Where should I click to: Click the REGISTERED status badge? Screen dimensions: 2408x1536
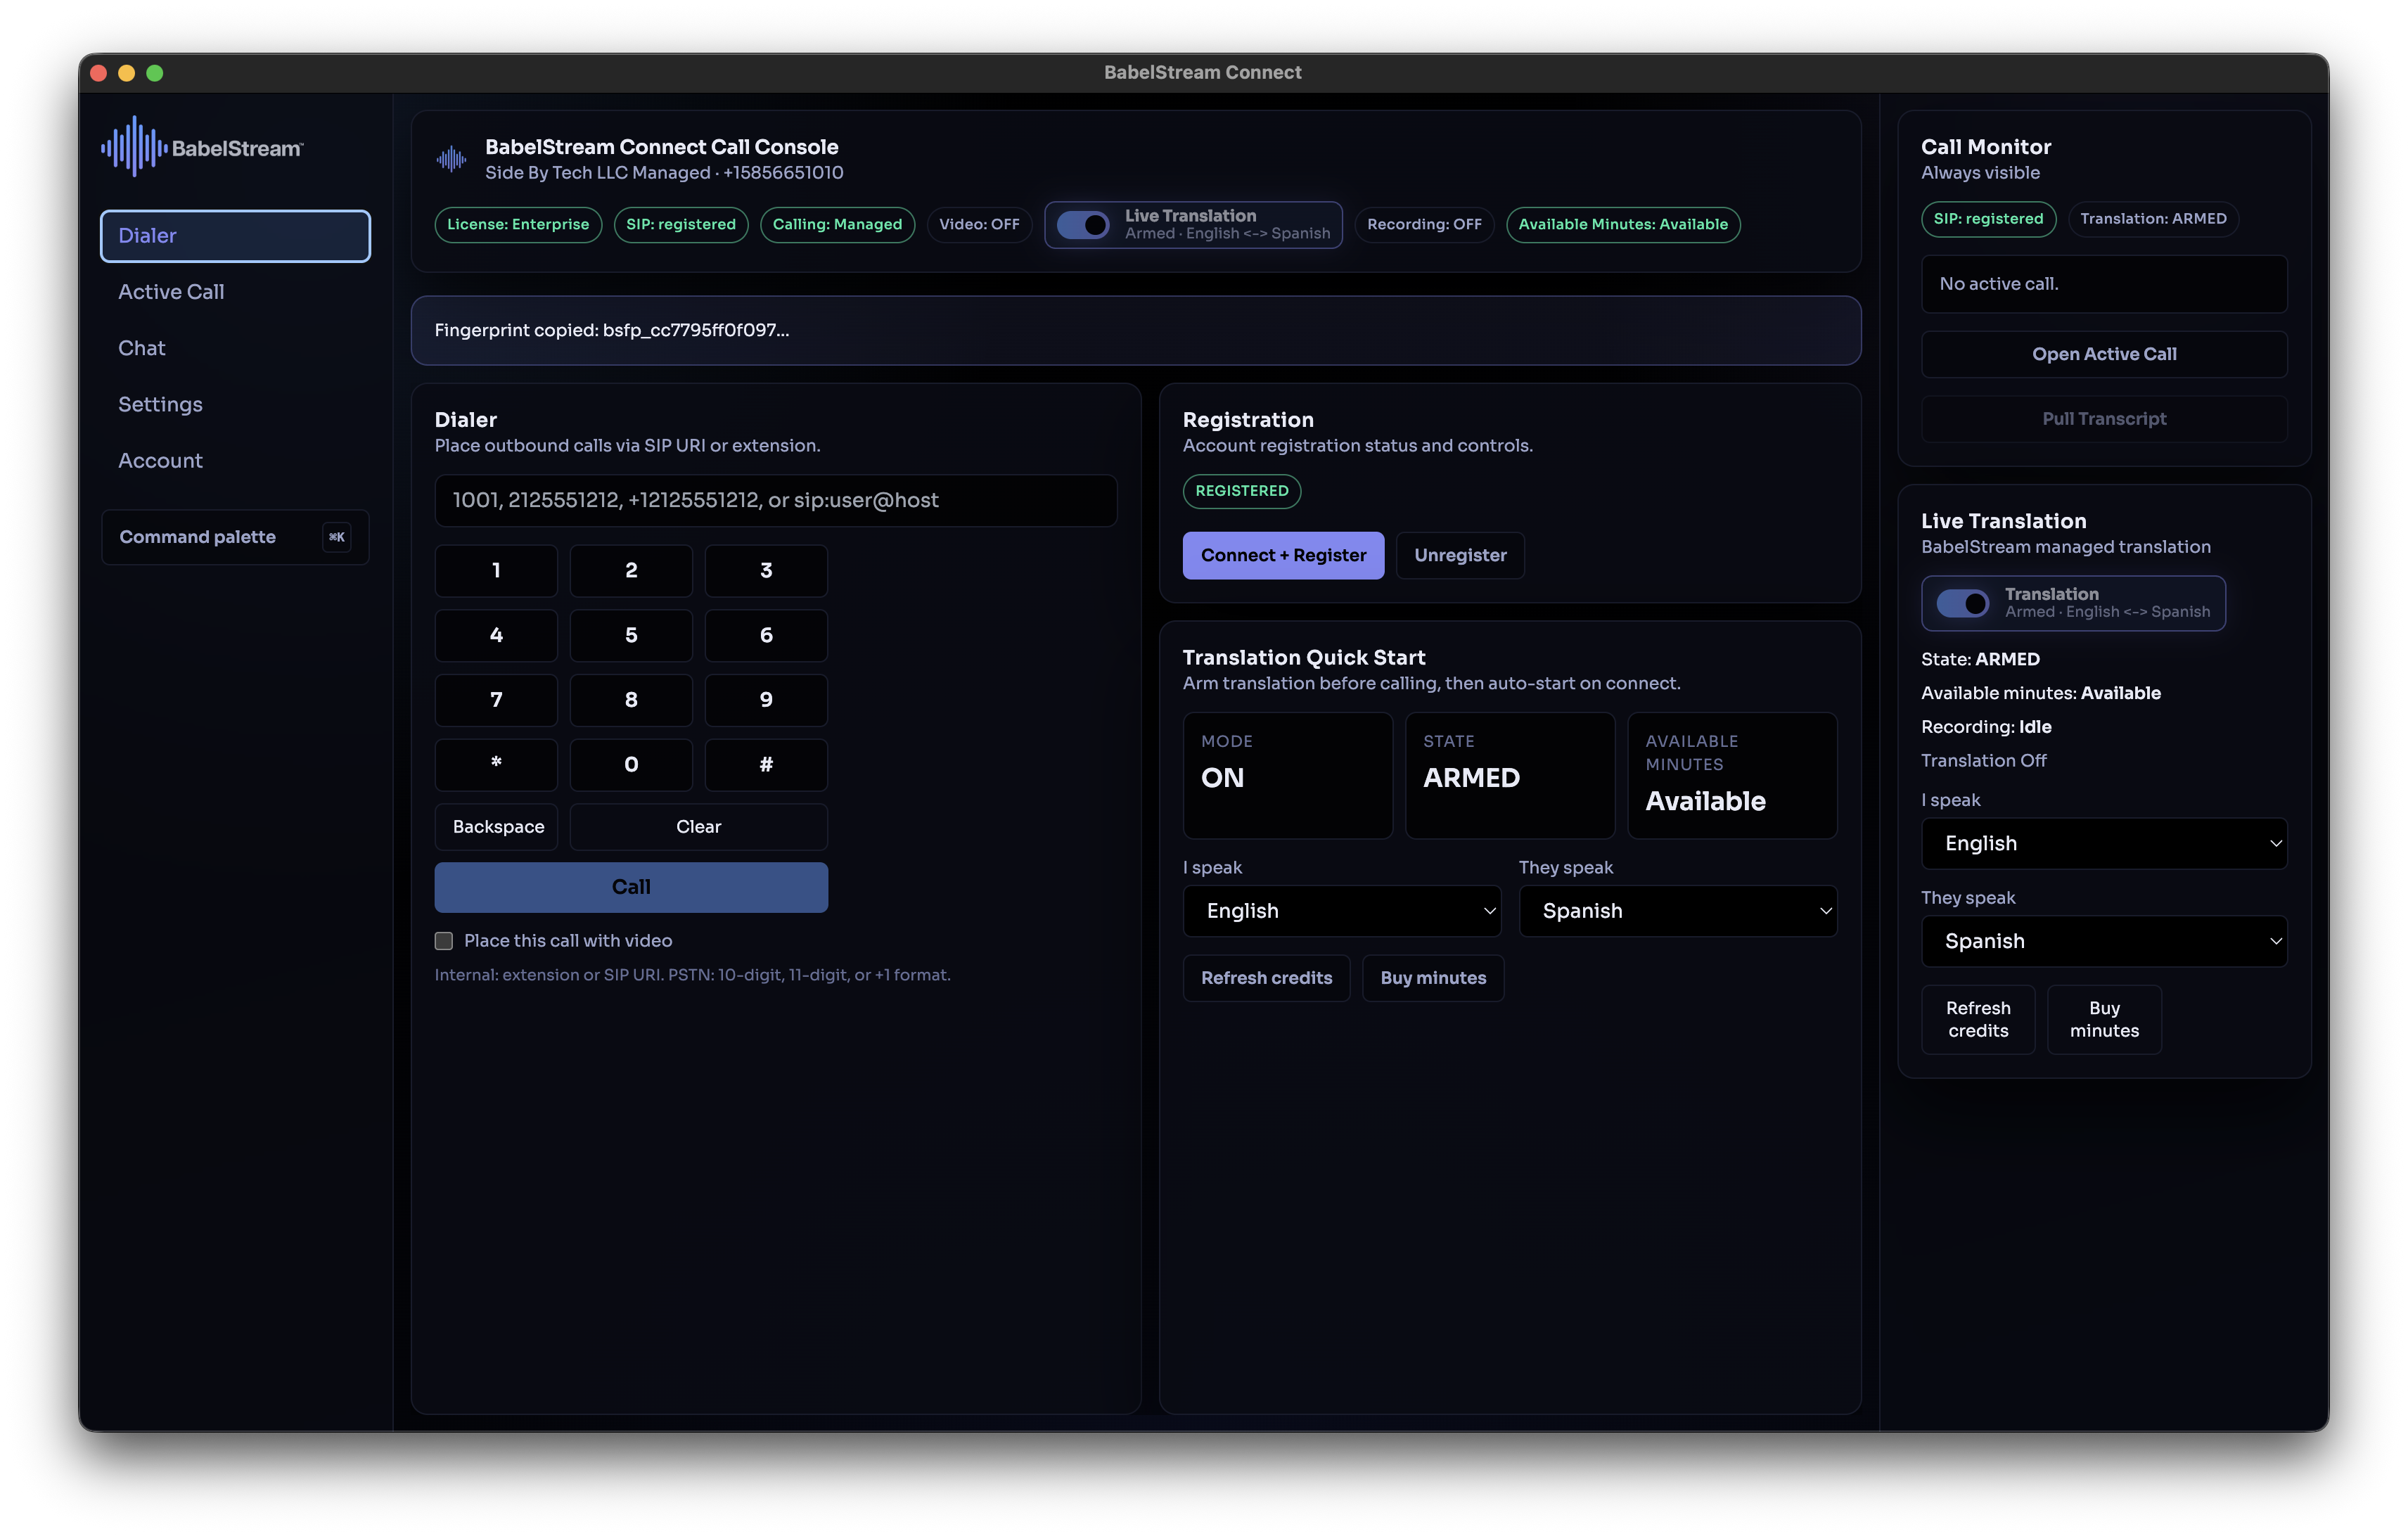click(x=1241, y=491)
